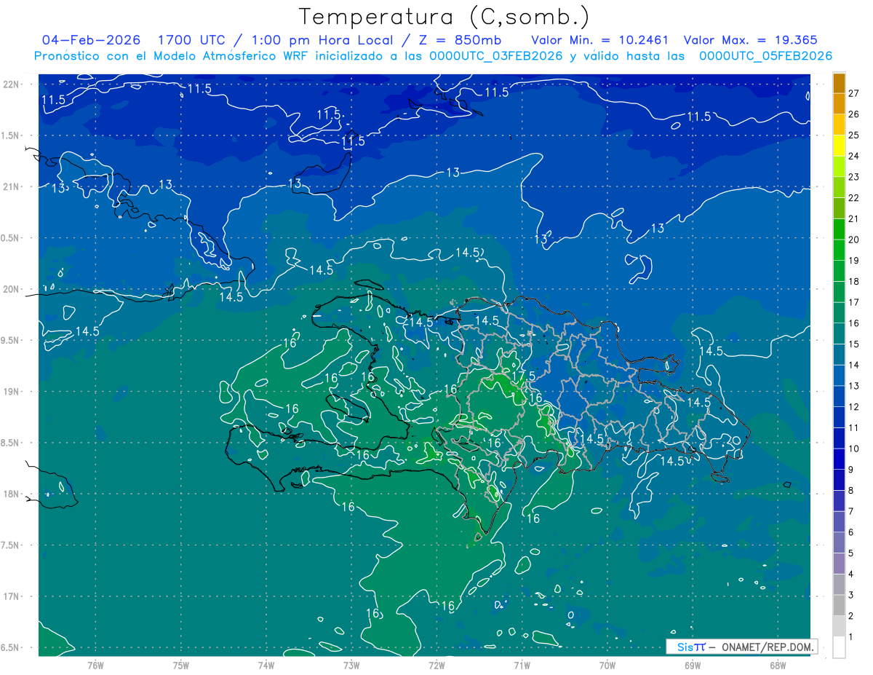This screenshot has height=675, width=873.
Task: Click the "Temperatura (C,somb.)" chart title
Action: pyautogui.click(x=444, y=17)
